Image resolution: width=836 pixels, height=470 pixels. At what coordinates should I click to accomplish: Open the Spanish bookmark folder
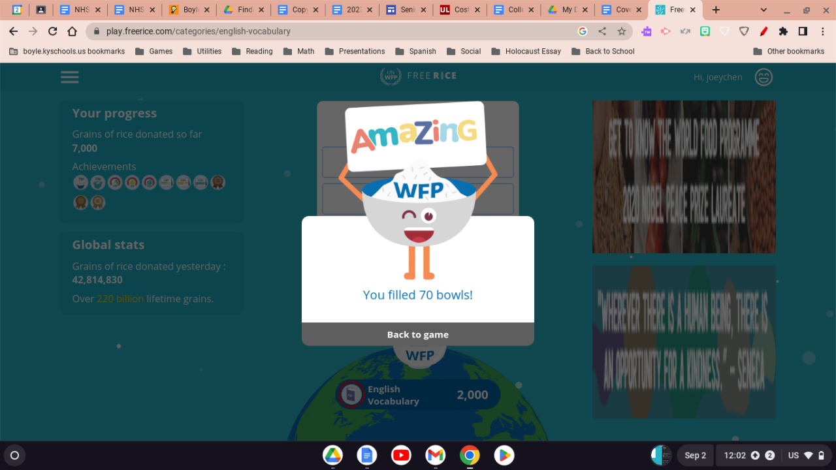(x=415, y=51)
